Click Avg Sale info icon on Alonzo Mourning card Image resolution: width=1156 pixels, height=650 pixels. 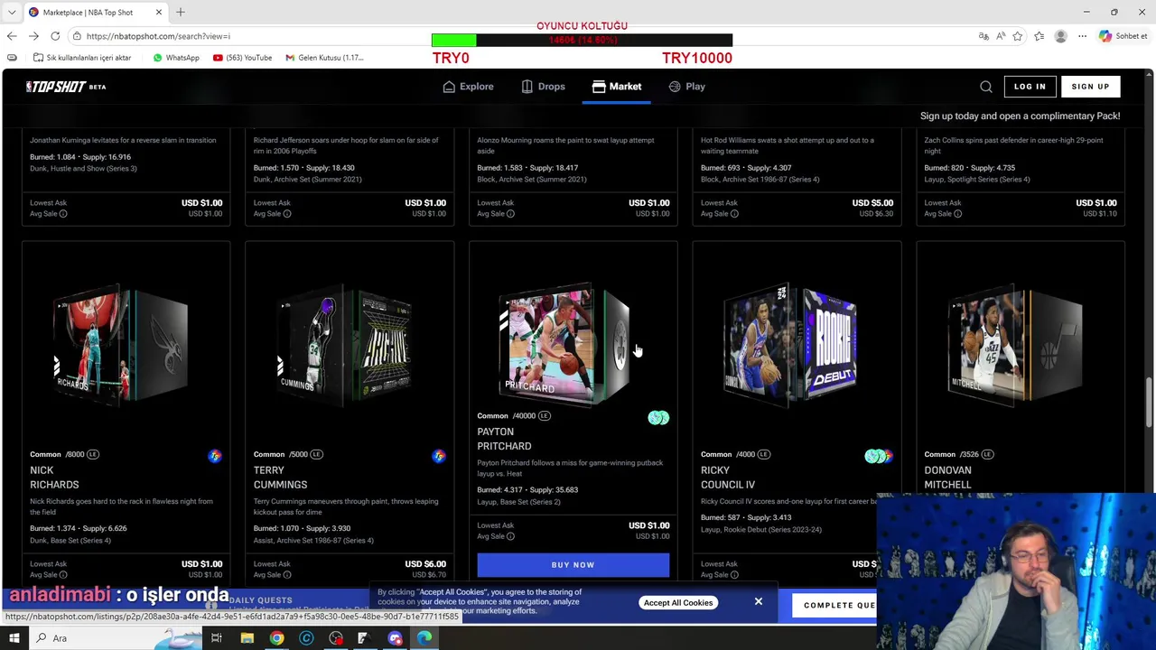[510, 214]
